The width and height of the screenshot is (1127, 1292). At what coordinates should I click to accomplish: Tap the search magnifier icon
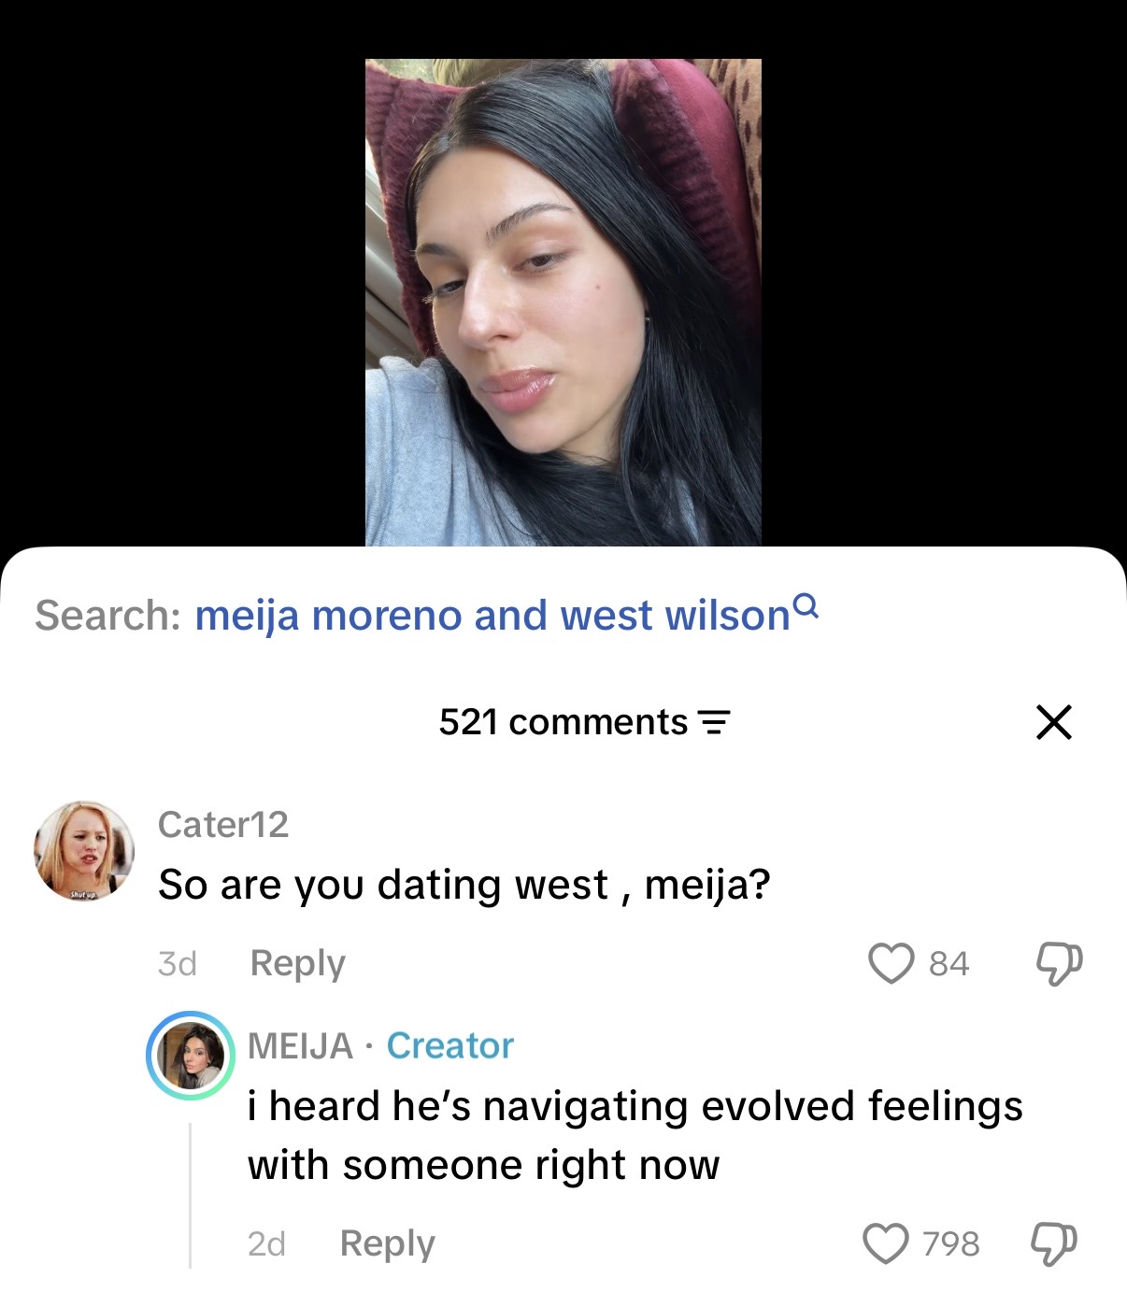click(807, 607)
